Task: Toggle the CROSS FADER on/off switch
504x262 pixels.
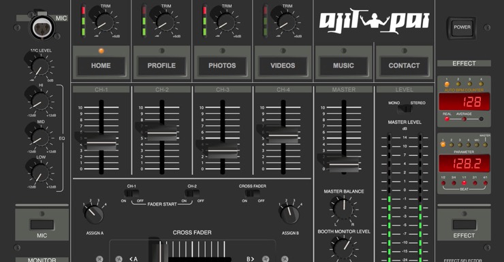Action: point(253,193)
